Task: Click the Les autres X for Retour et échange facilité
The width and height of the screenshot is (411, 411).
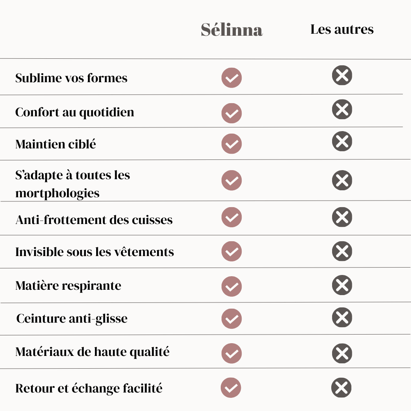Action: click(341, 388)
